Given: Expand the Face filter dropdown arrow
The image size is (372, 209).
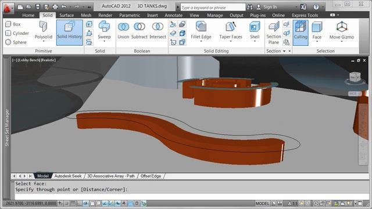Looking at the screenshot, I should coord(317,41).
